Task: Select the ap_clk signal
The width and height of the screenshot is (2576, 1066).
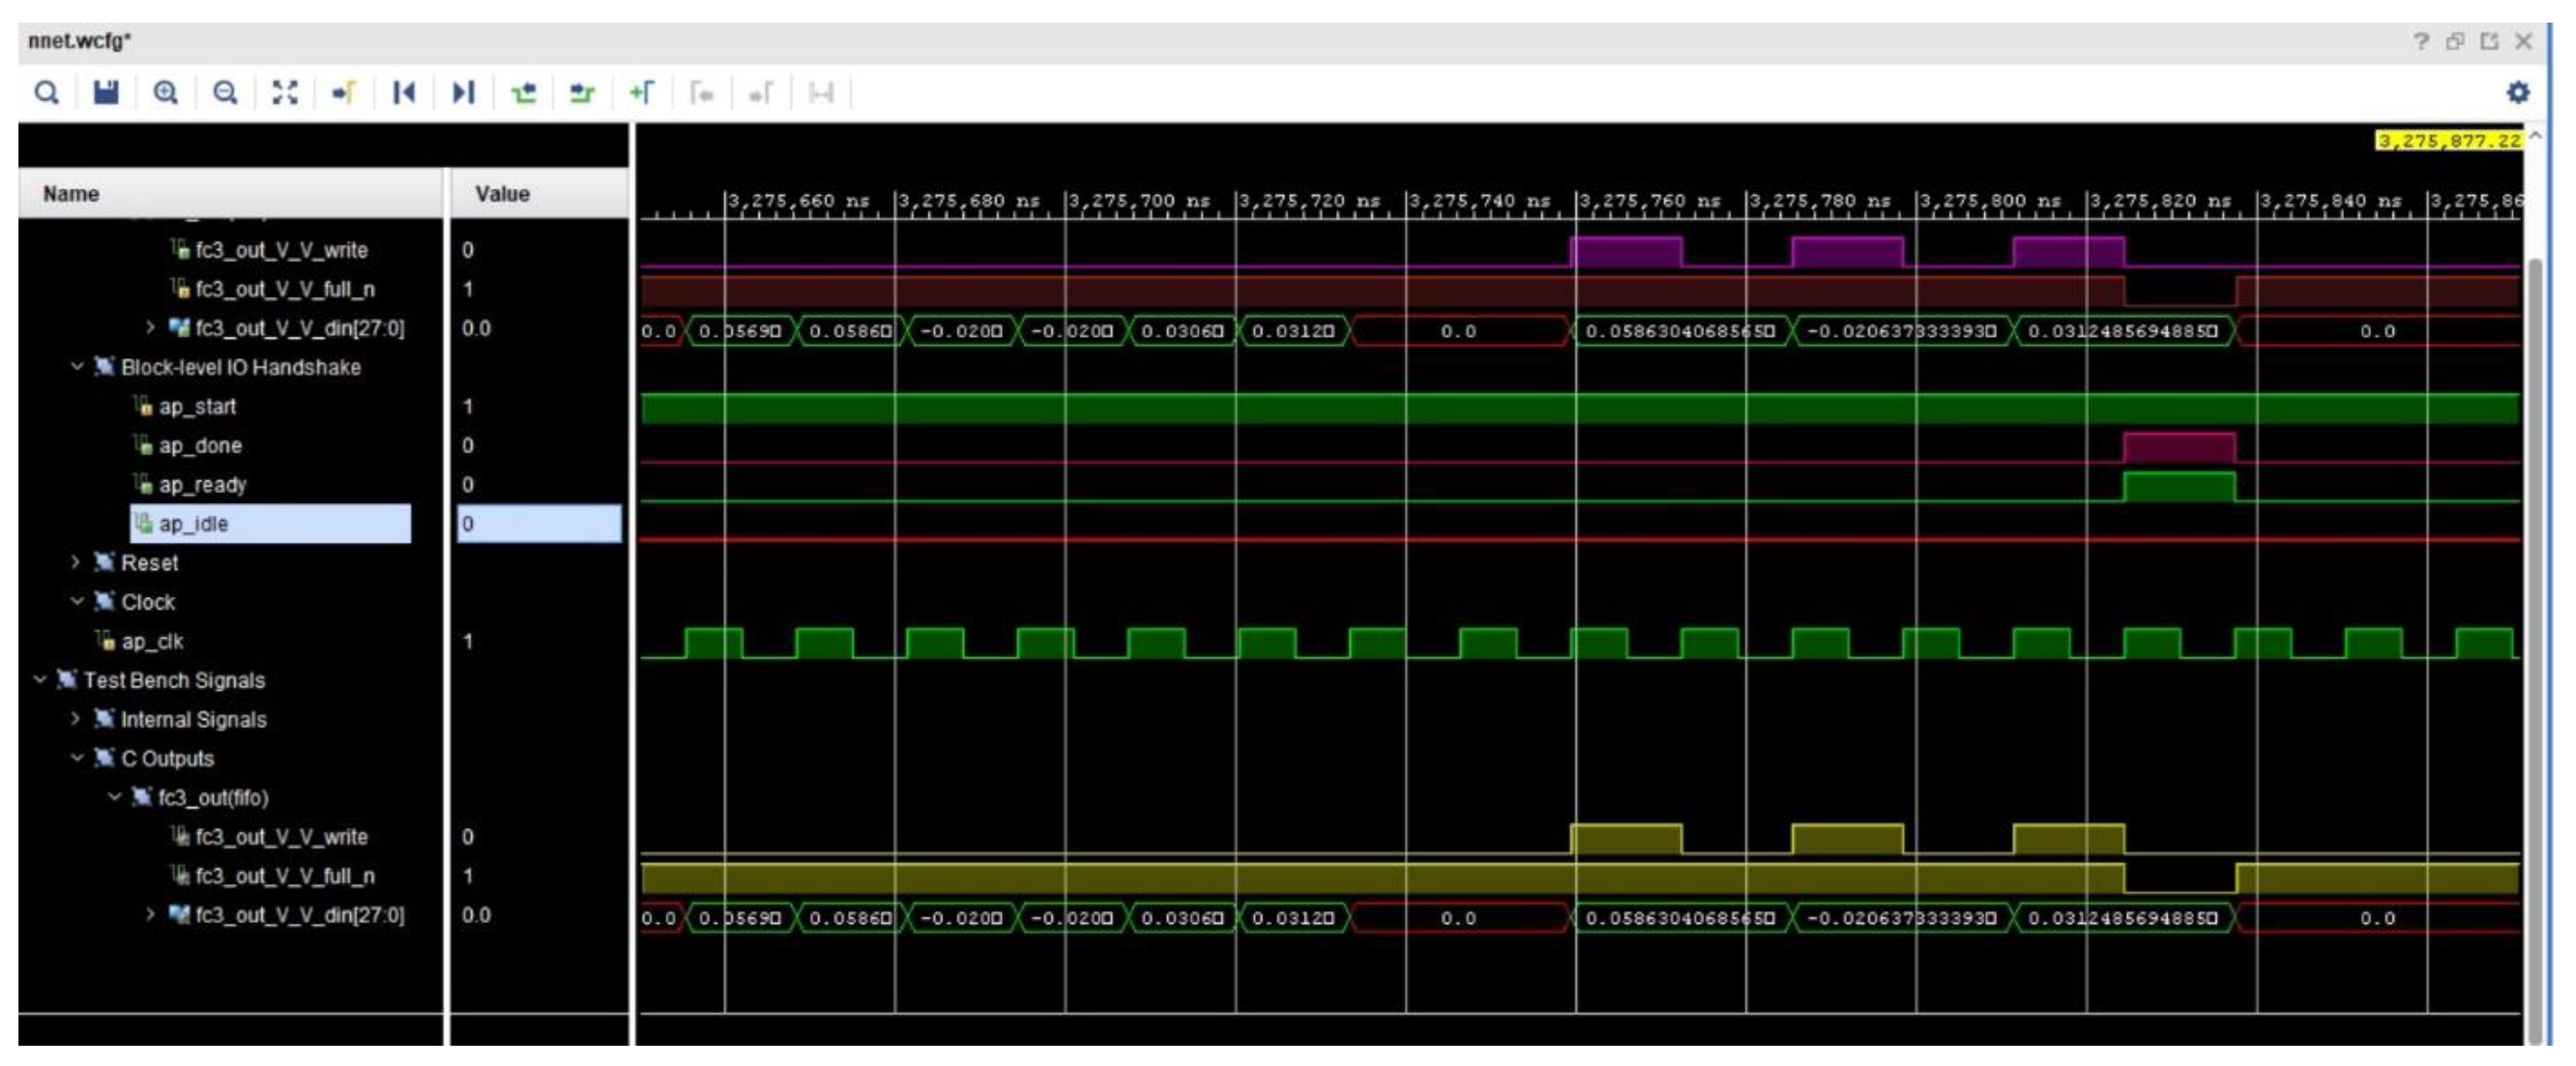Action: point(152,641)
